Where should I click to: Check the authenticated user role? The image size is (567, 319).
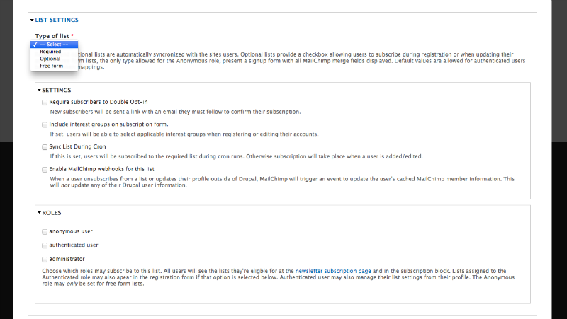[45, 245]
